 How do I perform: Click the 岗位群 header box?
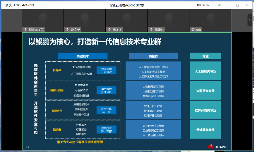click(x=153, y=56)
